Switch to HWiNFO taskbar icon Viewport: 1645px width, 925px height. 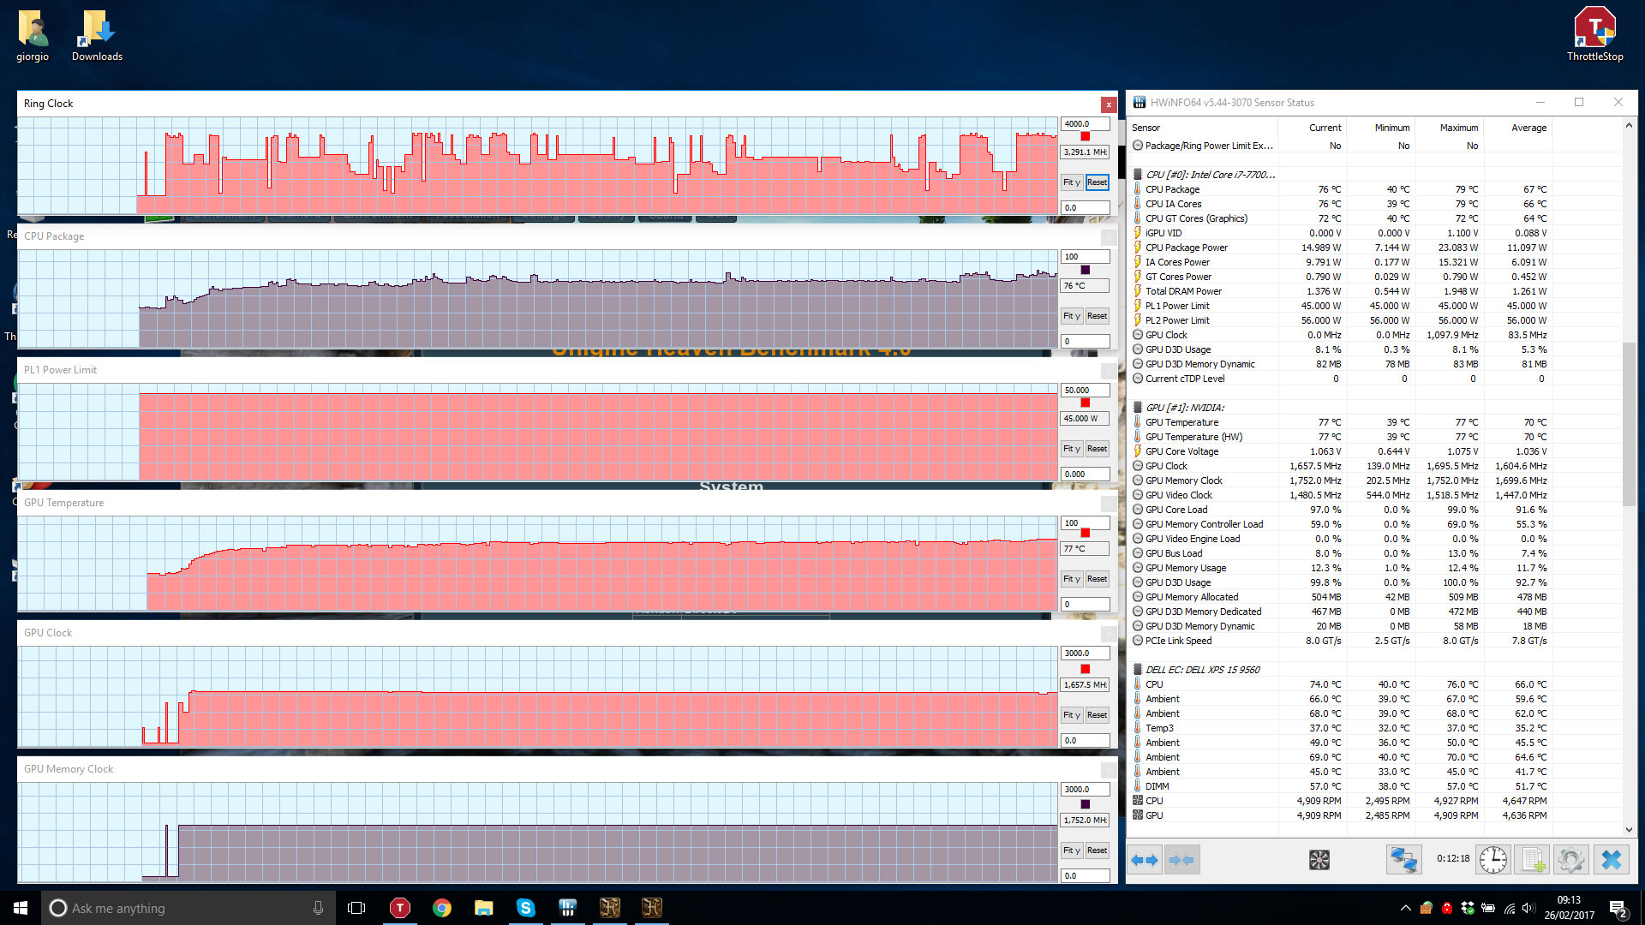(x=567, y=908)
